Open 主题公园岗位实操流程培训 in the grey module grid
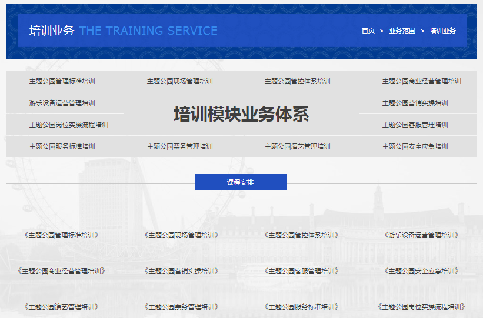Screen dimensions: 483x318 point(69,125)
